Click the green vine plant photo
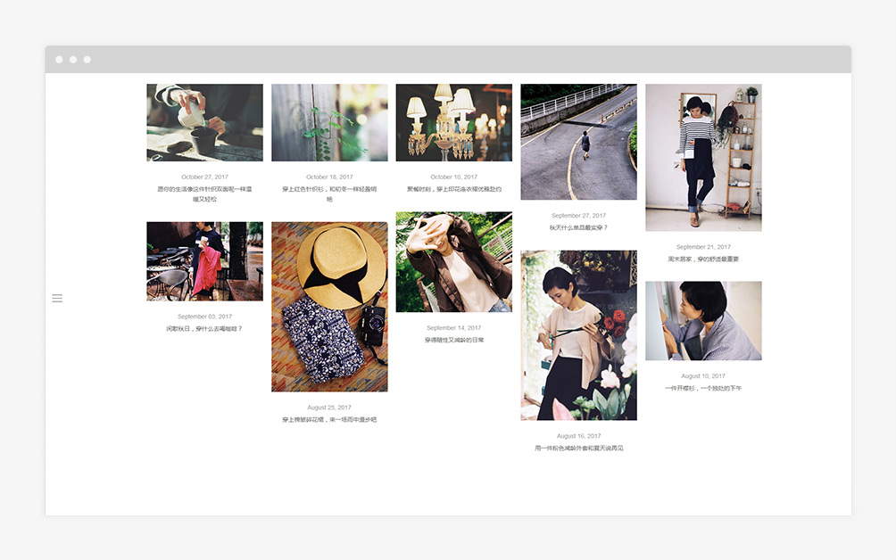 (x=329, y=122)
